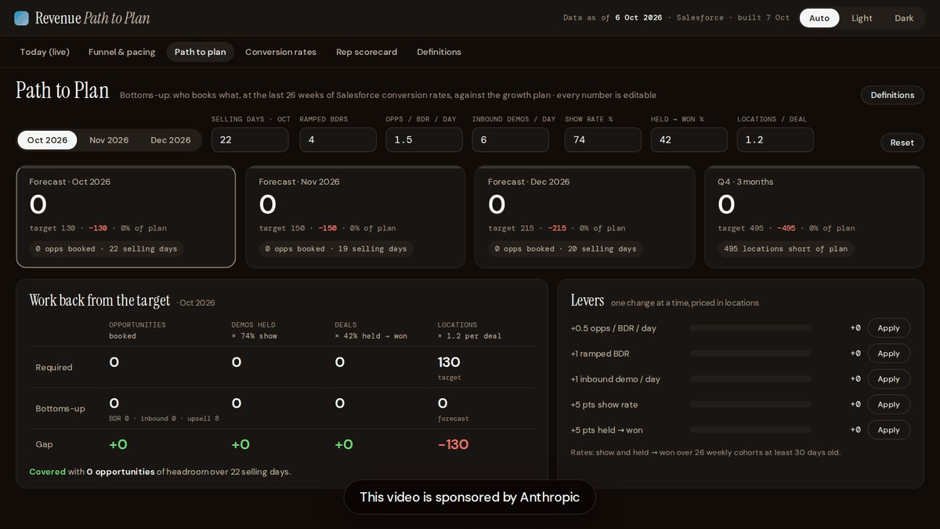
Task: Click the Required locations value 130
Action: coord(449,362)
